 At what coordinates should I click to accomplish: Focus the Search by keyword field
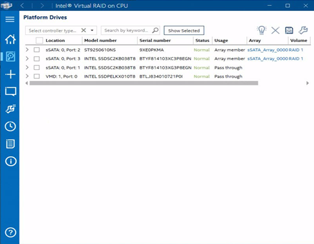coord(131,30)
